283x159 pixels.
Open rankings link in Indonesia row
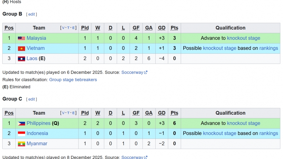tap(269, 134)
